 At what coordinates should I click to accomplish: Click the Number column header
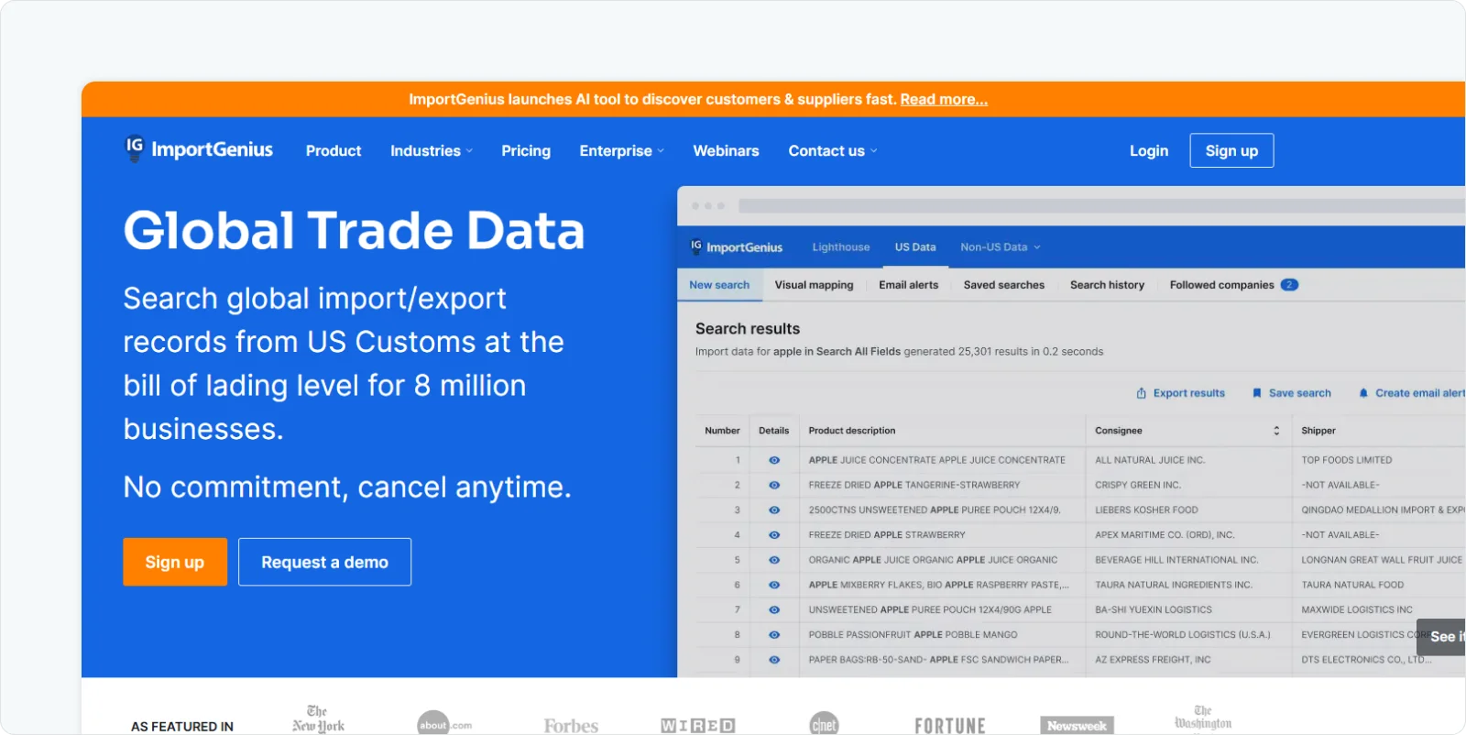coord(722,431)
